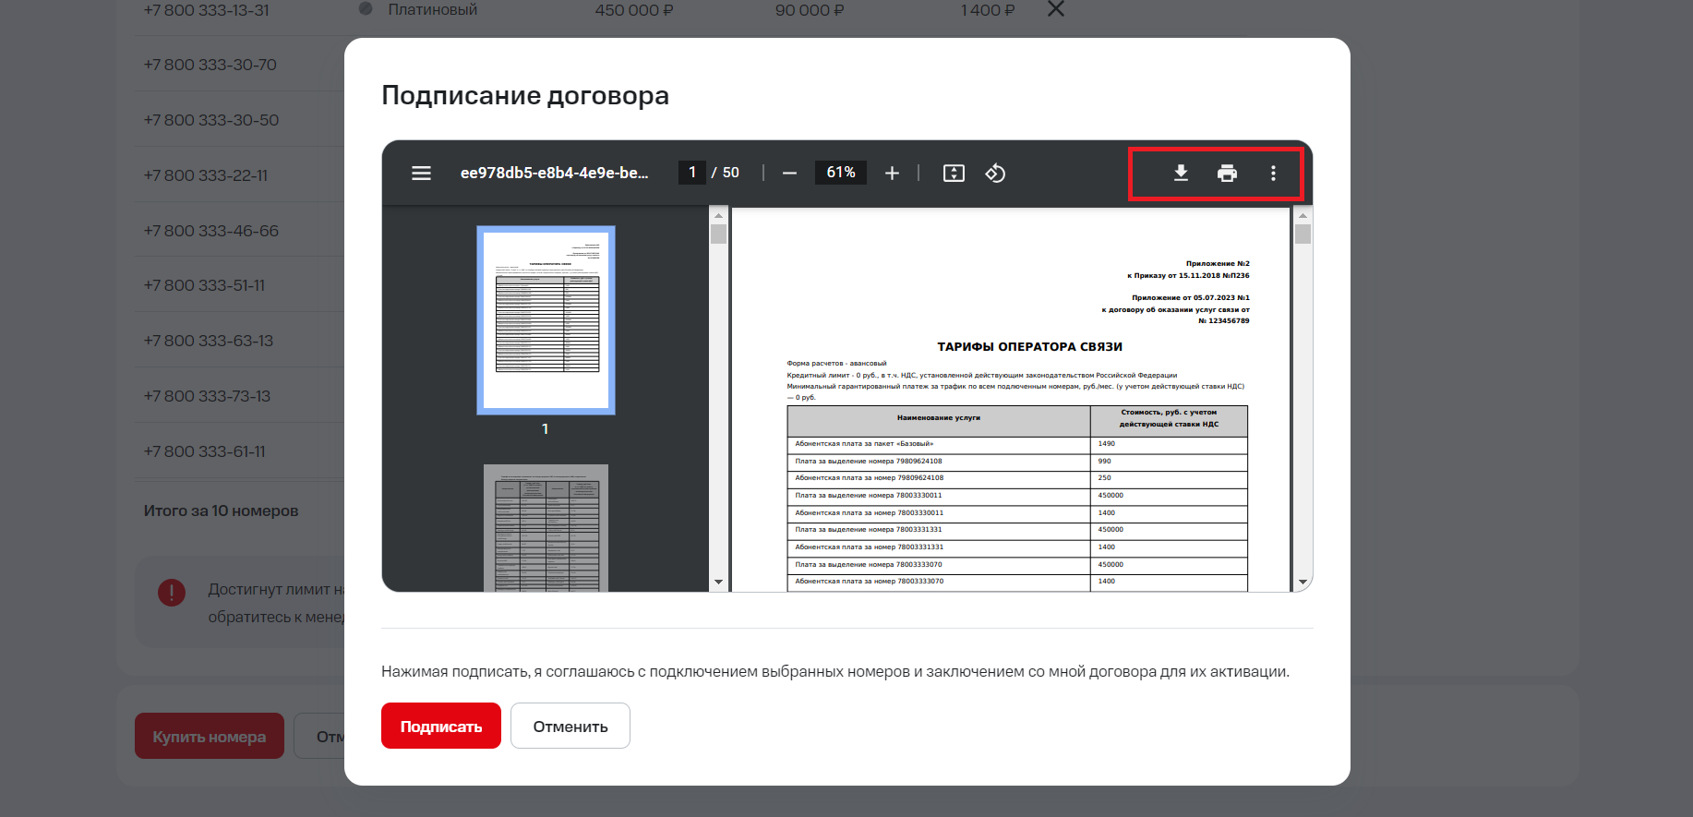Image resolution: width=1693 pixels, height=817 pixels.
Task: Select page 1 thumbnail
Action: point(546,319)
